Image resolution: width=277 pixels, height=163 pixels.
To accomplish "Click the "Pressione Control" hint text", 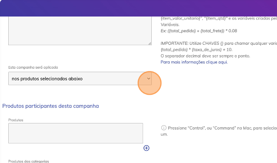I will click(222, 128).
